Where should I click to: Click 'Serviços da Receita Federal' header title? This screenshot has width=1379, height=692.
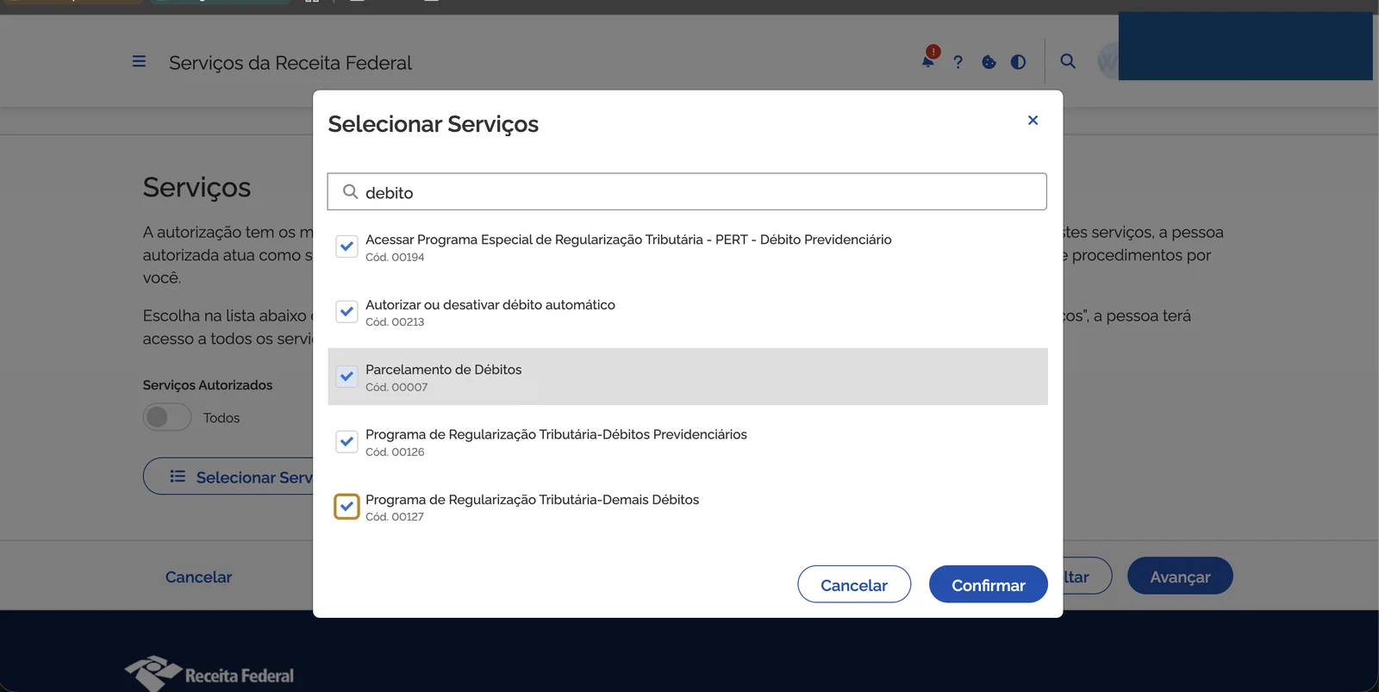(290, 63)
